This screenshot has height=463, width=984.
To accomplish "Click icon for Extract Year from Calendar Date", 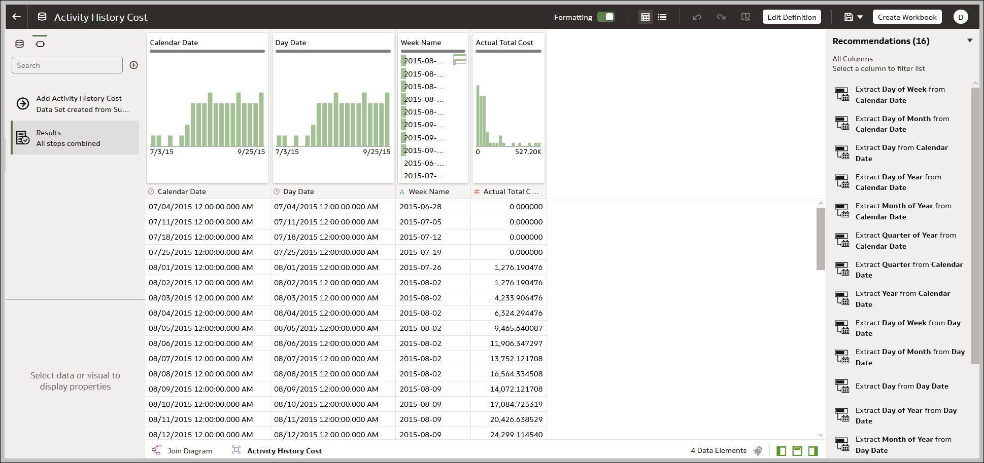I will pyautogui.click(x=842, y=299).
